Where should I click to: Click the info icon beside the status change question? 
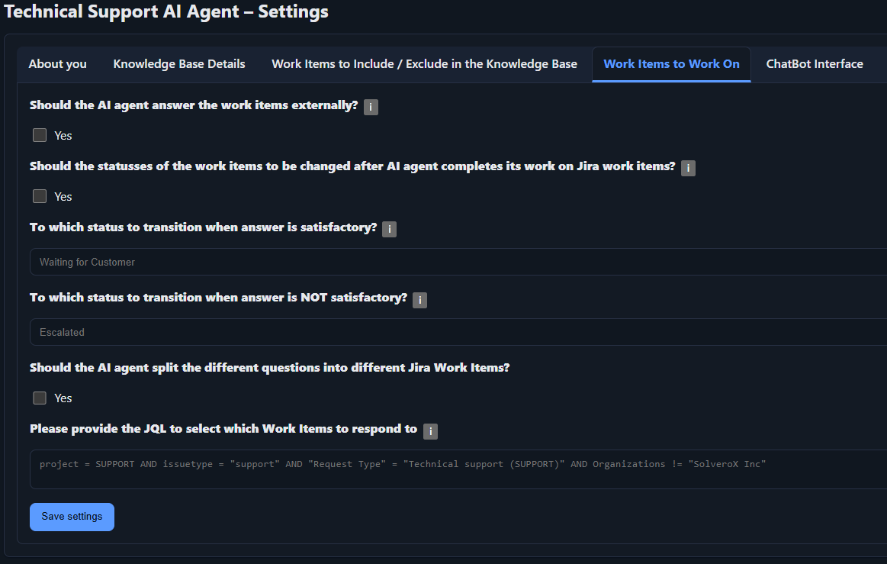point(688,168)
